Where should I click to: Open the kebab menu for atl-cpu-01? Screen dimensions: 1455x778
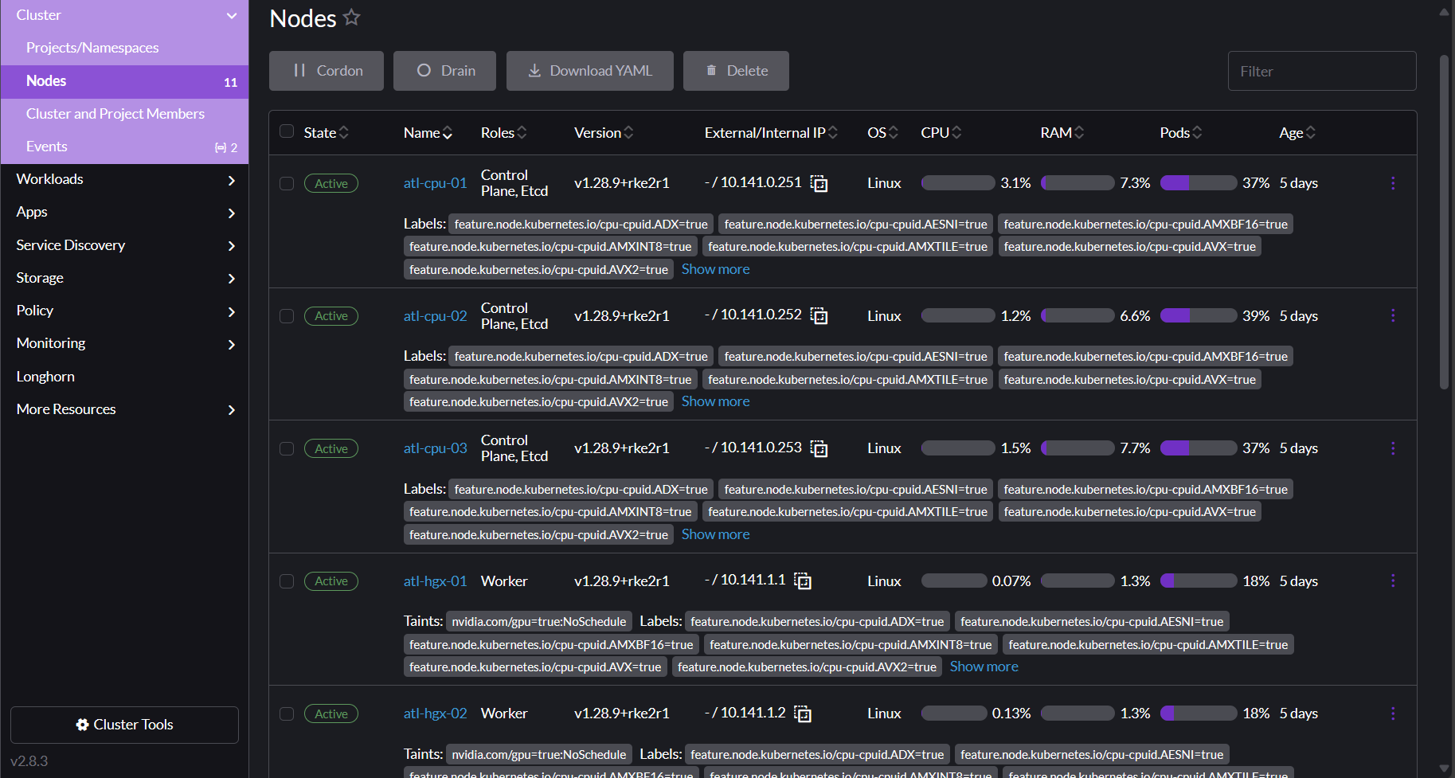pyautogui.click(x=1394, y=182)
